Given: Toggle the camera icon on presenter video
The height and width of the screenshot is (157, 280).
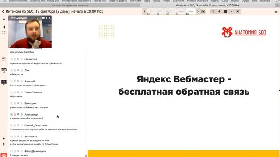Looking at the screenshot, I should [x=43, y=18].
